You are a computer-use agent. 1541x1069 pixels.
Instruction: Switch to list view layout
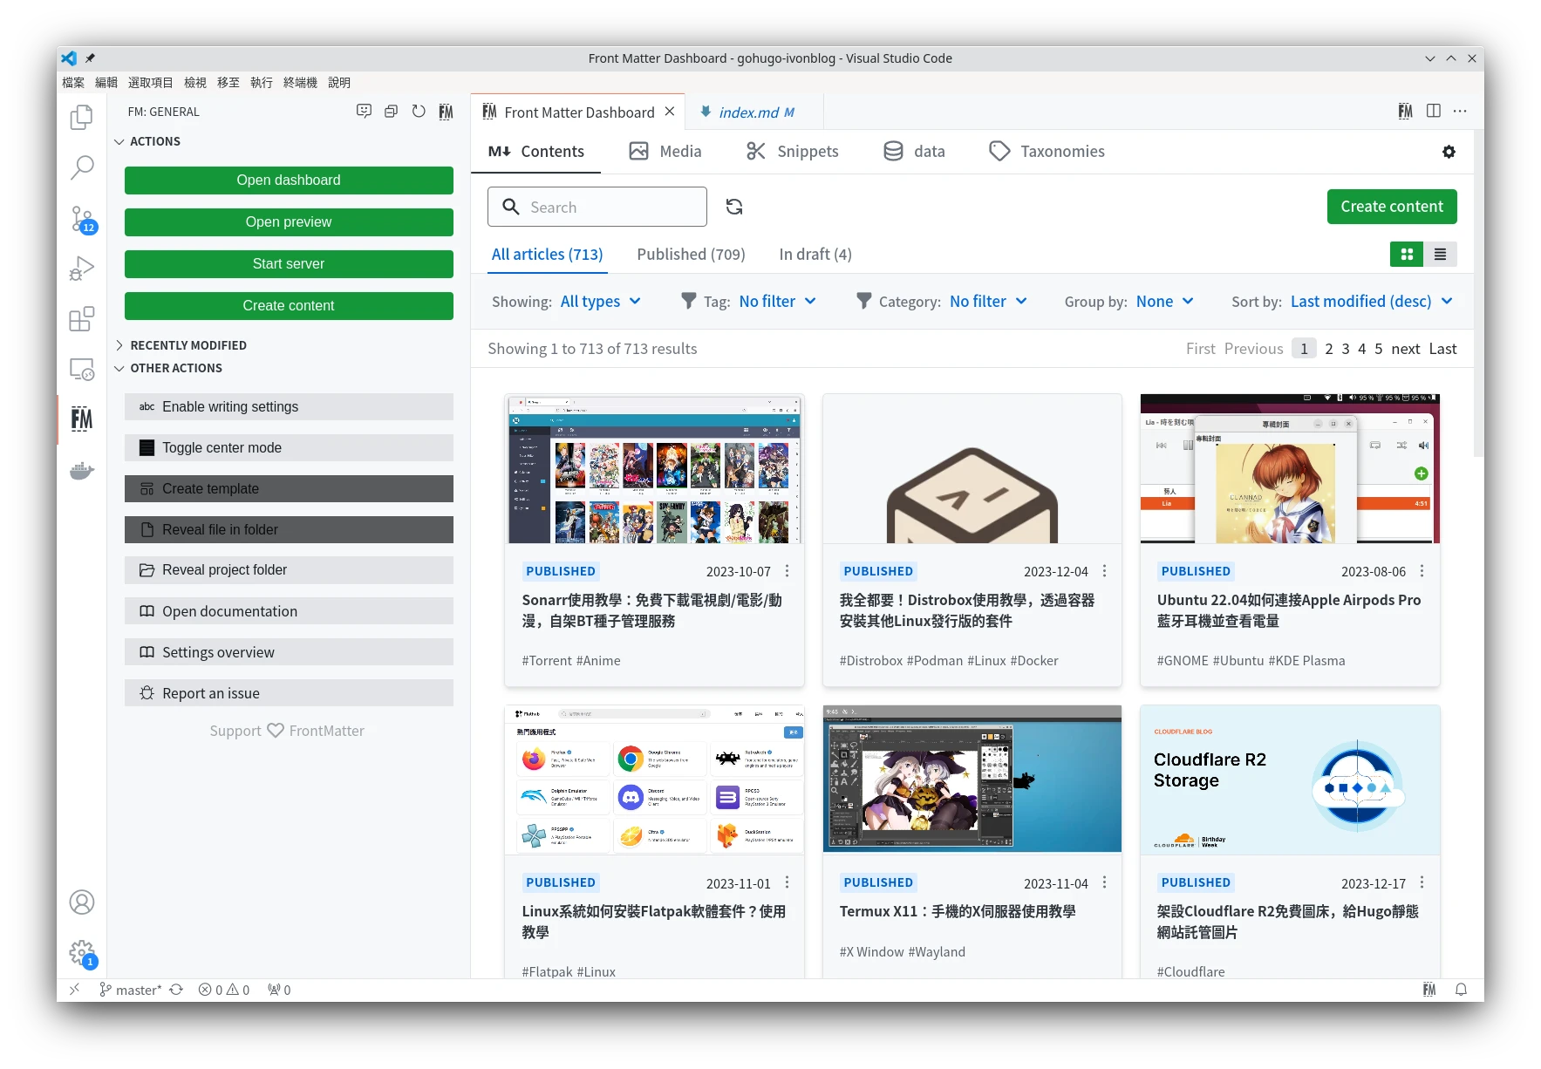click(1440, 255)
